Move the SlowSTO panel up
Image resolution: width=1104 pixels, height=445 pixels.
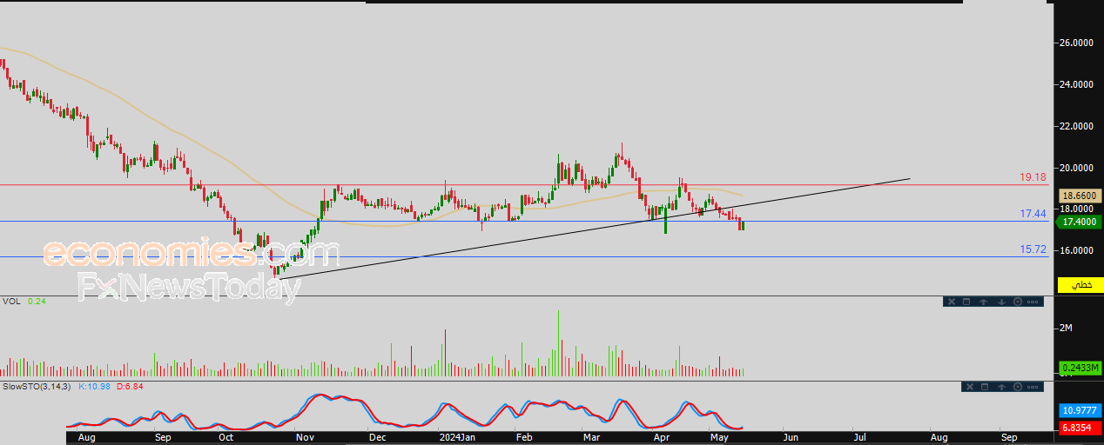1001,387
